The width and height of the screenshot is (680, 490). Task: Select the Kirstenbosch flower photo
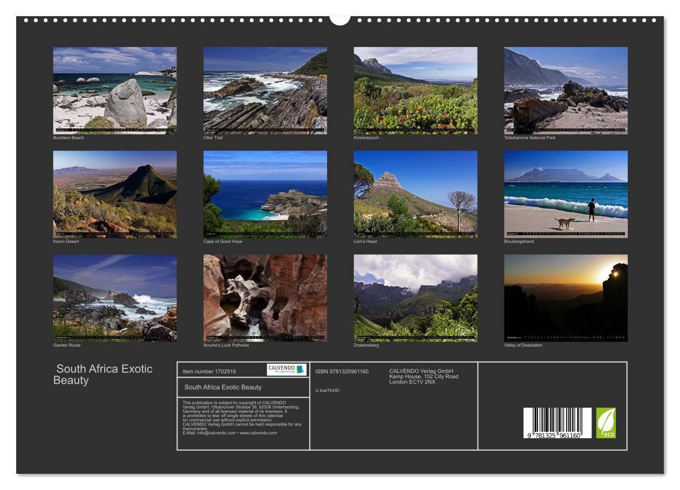[x=416, y=90]
